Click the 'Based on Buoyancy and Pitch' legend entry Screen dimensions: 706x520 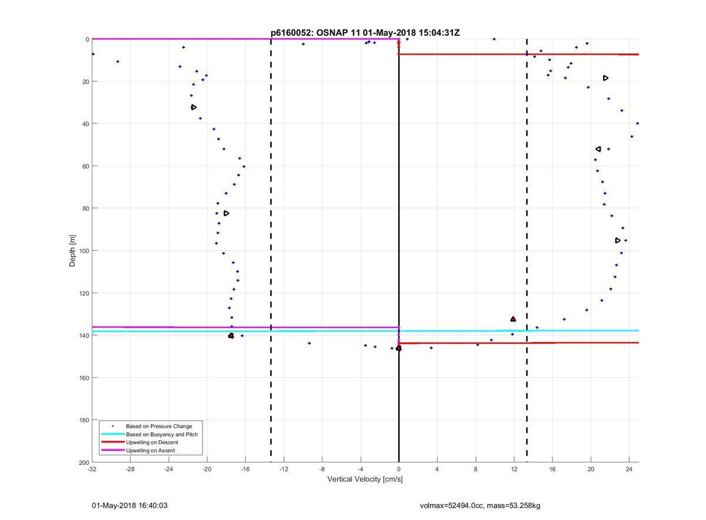click(162, 434)
